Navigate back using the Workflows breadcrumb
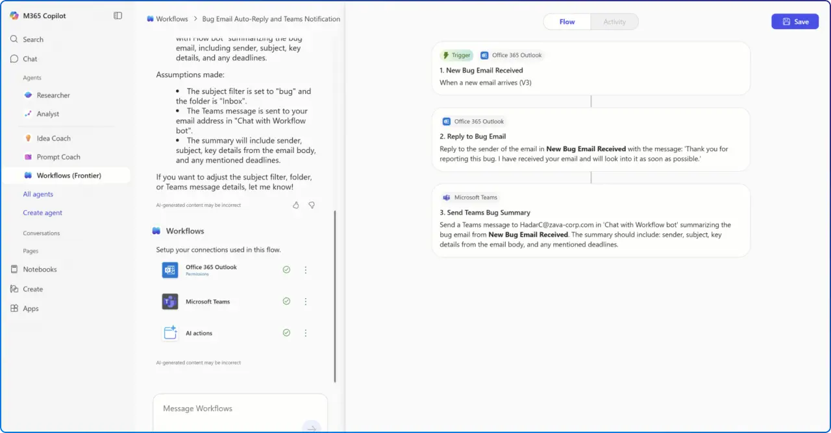This screenshot has width=831, height=433. pyautogui.click(x=171, y=19)
